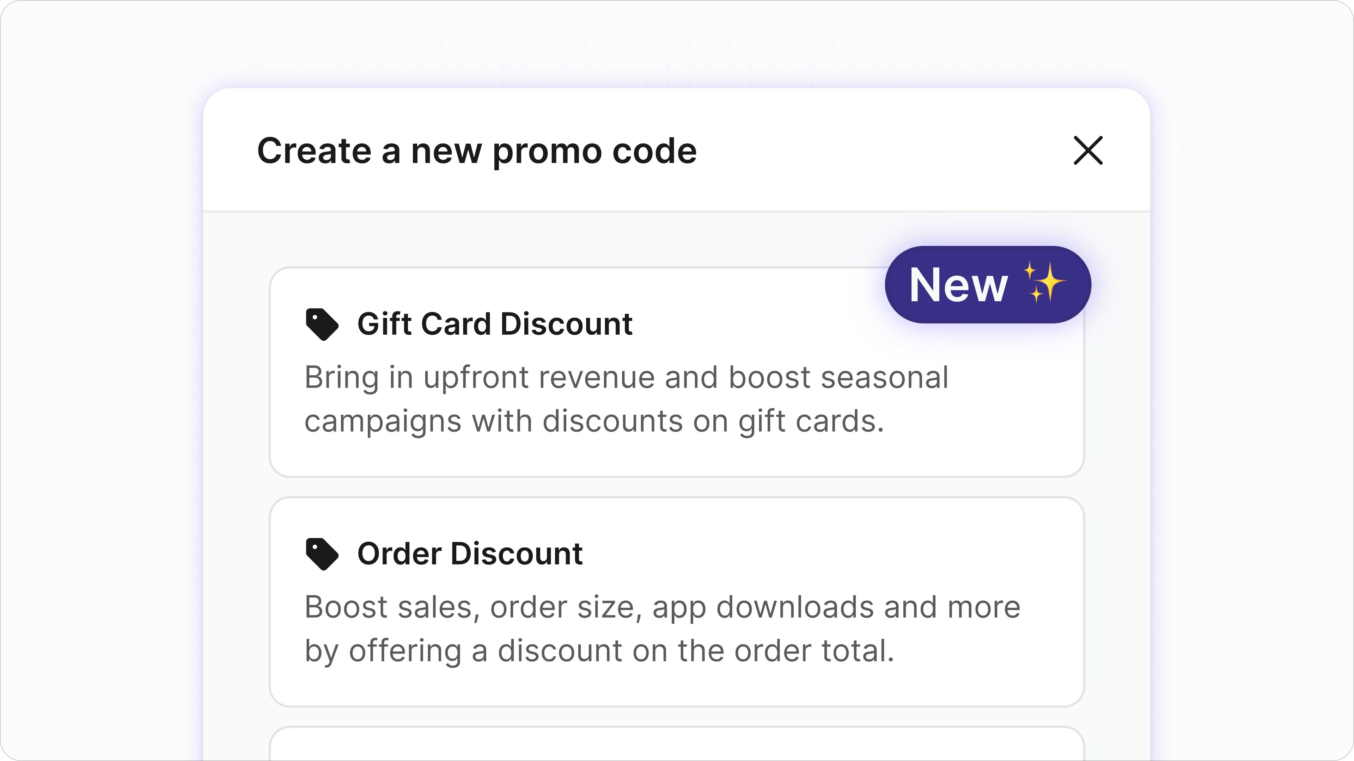
Task: Click empty space right of Order Discount title
Action: 841,553
